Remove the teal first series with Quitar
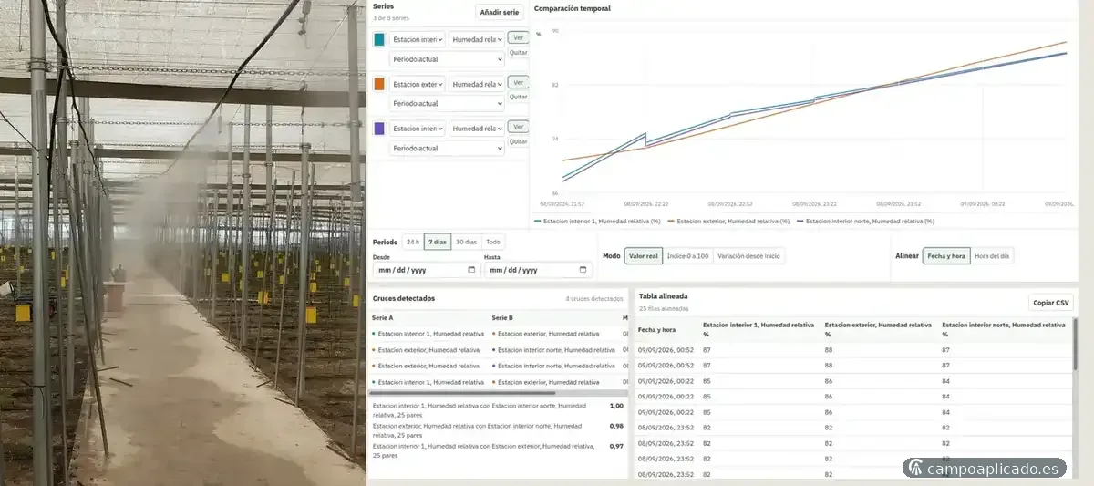Viewport: 1094px width, 486px height. [x=518, y=53]
